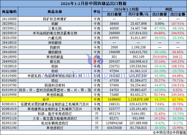
Task: Select the 机动车辆用卤钨灯 name cell
Action: click(x=55, y=123)
